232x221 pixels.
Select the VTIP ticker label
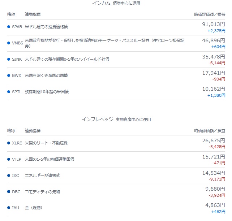[x=17, y=159]
